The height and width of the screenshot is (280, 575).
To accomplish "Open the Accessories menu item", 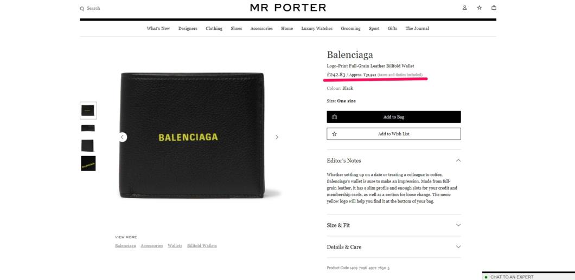I will coord(261,29).
